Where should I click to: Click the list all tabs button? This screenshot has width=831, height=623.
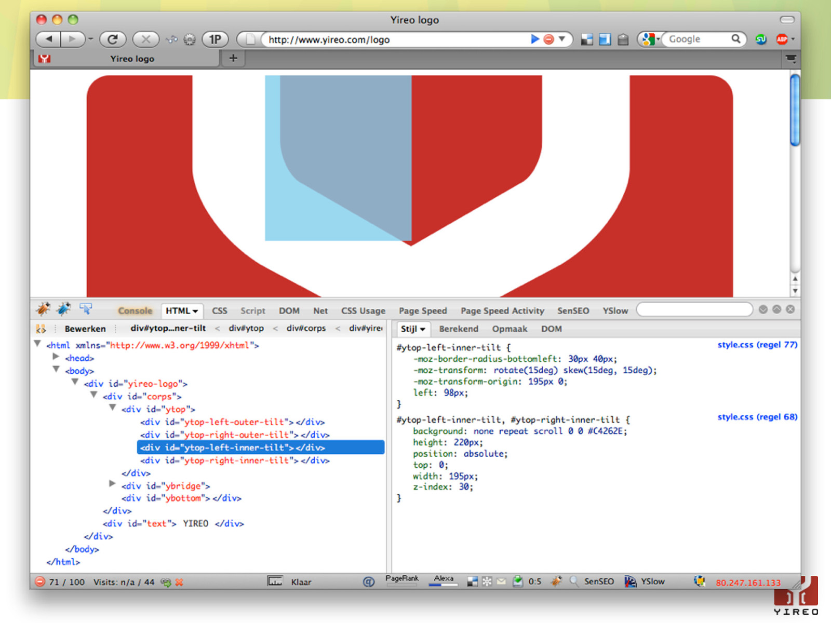tap(791, 59)
